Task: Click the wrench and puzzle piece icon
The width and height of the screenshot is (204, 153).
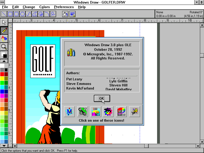Action: 82,112
